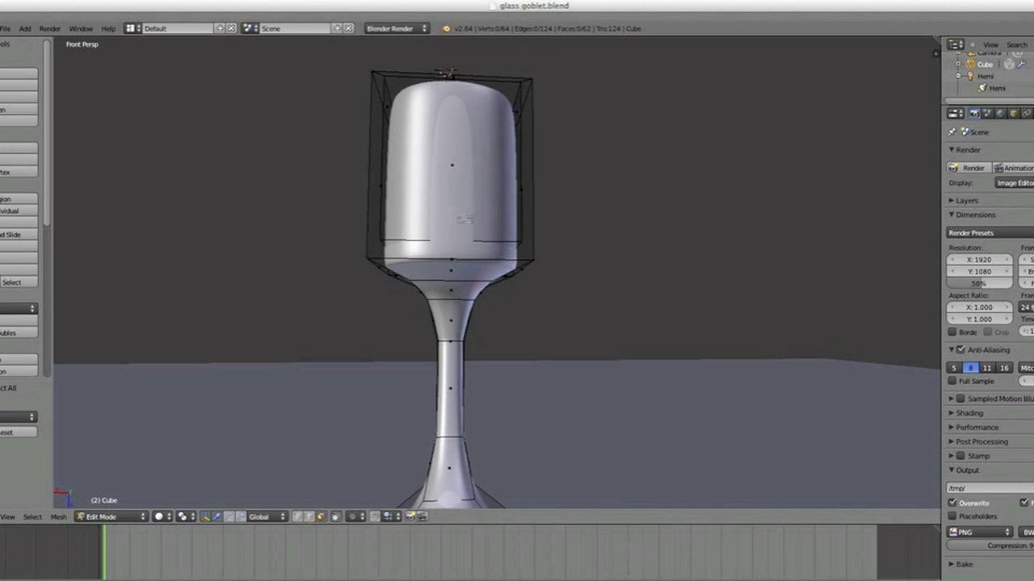
Task: Click the Scene datablock icon in header
Action: point(247,28)
